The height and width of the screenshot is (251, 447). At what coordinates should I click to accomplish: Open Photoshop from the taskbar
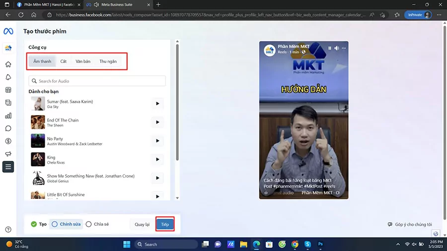tap(320, 244)
